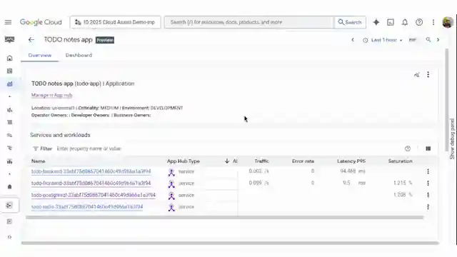This screenshot has height=257, width=457.
Task: Open the todo-backend service link
Action: tap(91, 171)
